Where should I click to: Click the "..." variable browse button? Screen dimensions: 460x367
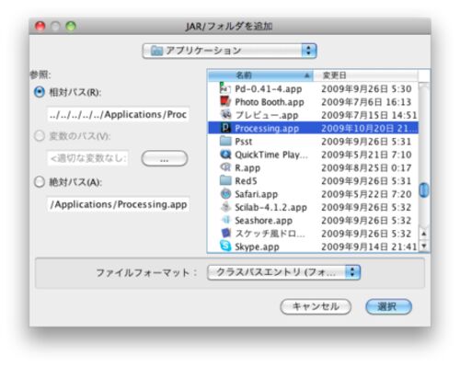[x=165, y=158]
